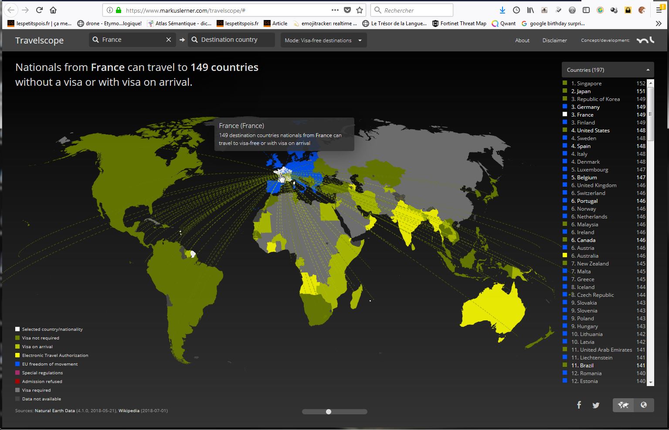Show more bookmarks with the chevron
Image resolution: width=669 pixels, height=430 pixels.
click(x=659, y=24)
